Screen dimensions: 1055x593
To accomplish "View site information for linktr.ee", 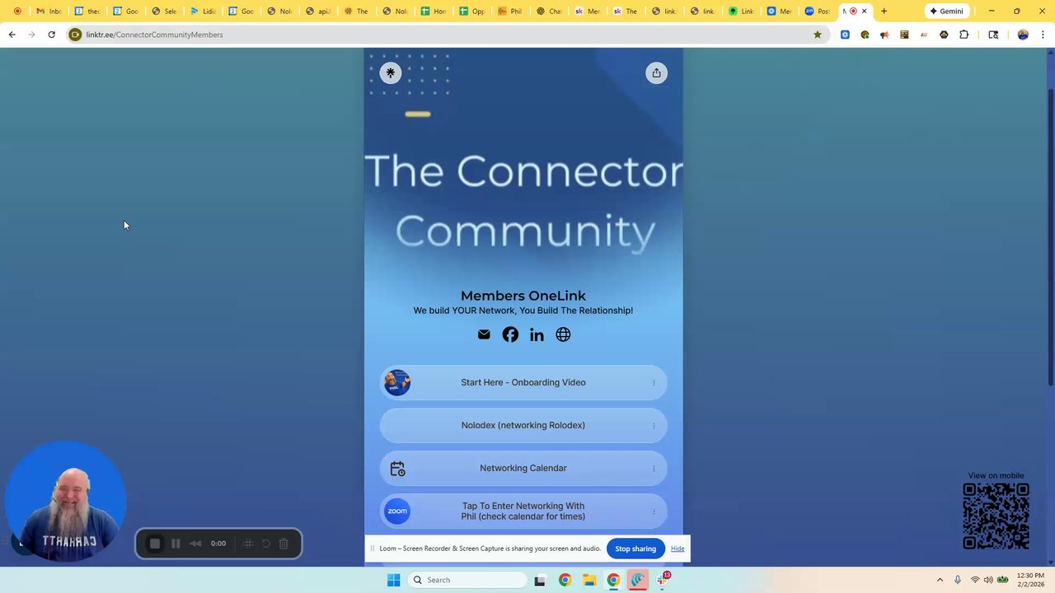I will click(x=75, y=35).
